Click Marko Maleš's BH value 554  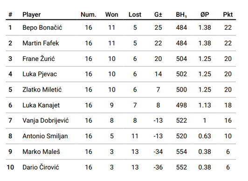pyautogui.click(x=181, y=152)
